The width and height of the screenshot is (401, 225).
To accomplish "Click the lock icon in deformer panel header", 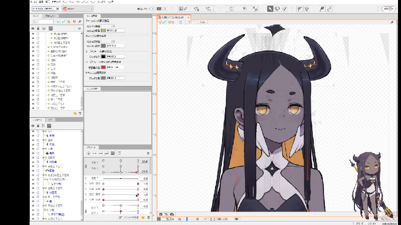I will pyautogui.click(x=38, y=126).
